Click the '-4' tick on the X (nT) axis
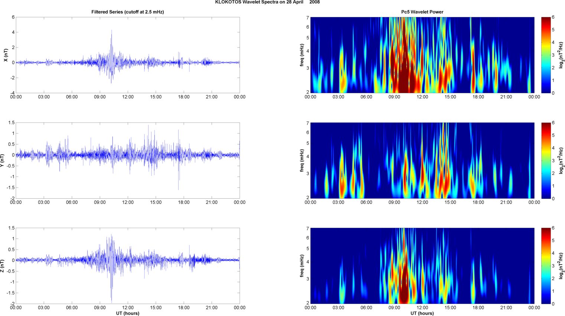 [x=12, y=93]
